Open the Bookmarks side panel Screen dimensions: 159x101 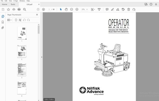[x=3, y=22]
